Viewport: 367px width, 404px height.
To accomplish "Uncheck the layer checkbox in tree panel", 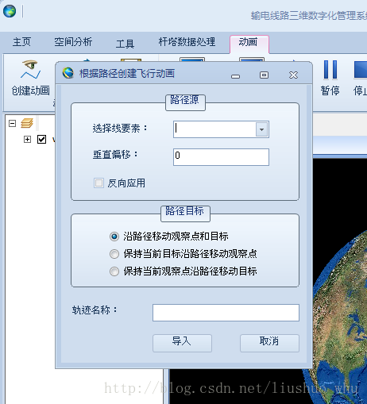I will click(x=41, y=139).
